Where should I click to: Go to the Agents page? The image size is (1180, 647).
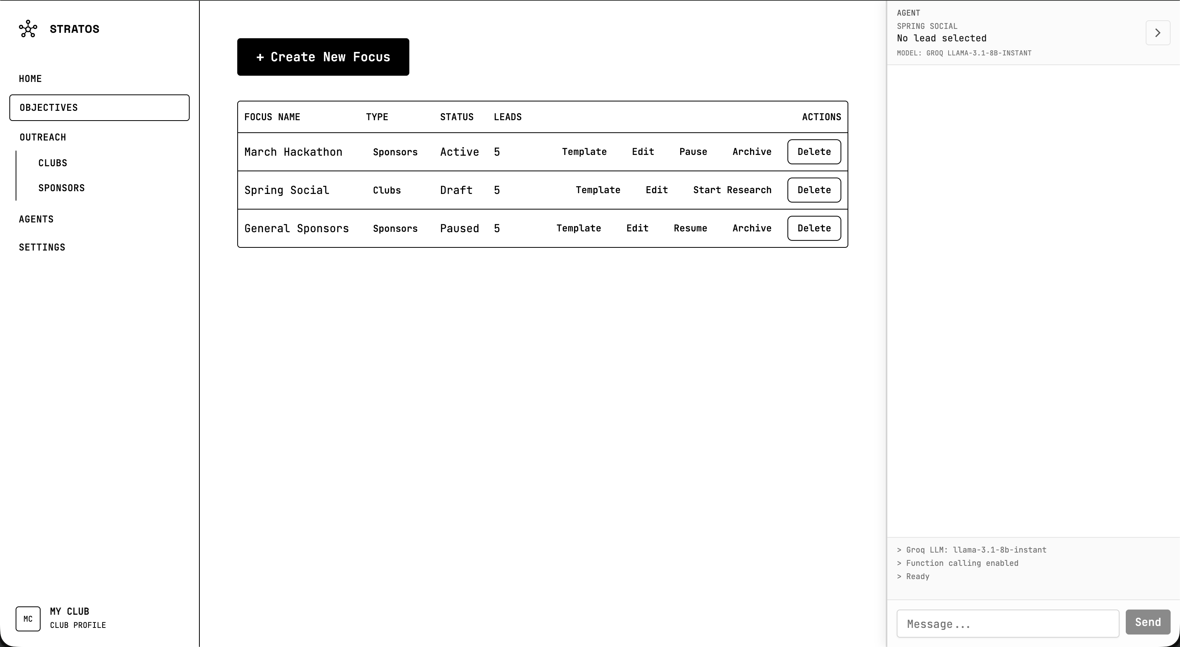(36, 219)
